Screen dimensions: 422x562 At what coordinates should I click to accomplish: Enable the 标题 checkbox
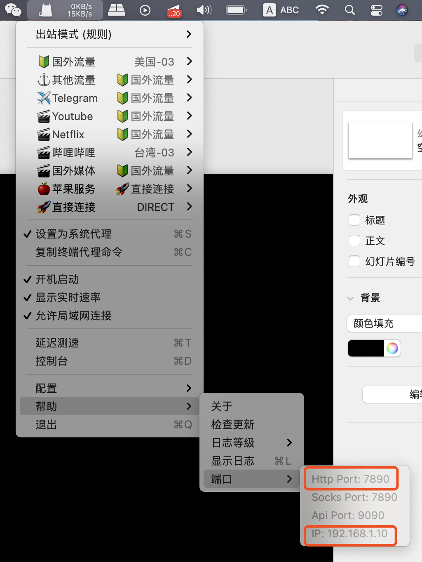point(354,220)
